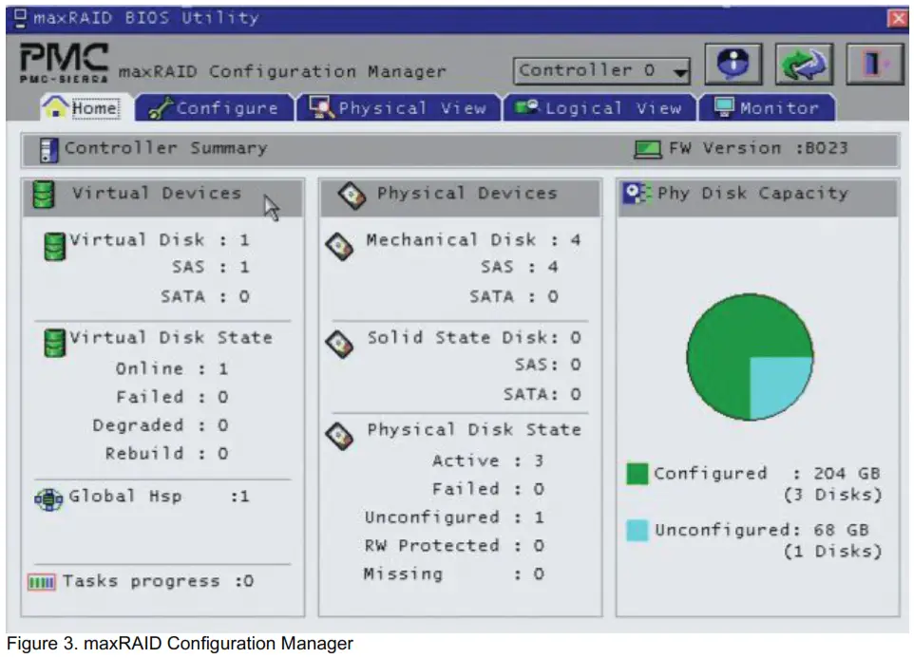Click the Virtual Devices header cylinder icon
914x658 pixels.
(44, 195)
